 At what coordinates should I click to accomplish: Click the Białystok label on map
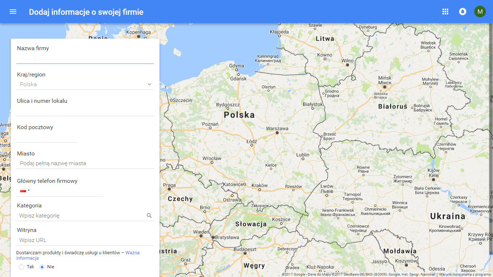[313, 104]
